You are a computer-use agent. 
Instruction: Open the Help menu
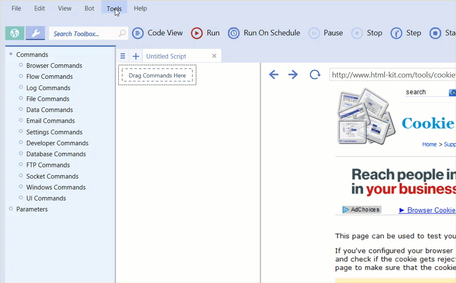pyautogui.click(x=140, y=8)
